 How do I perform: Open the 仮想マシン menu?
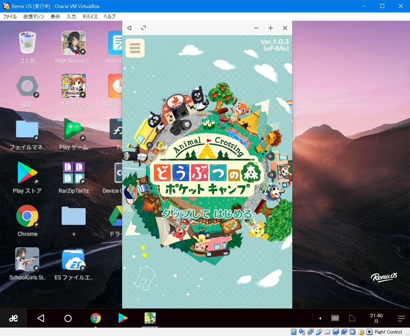pyautogui.click(x=34, y=17)
